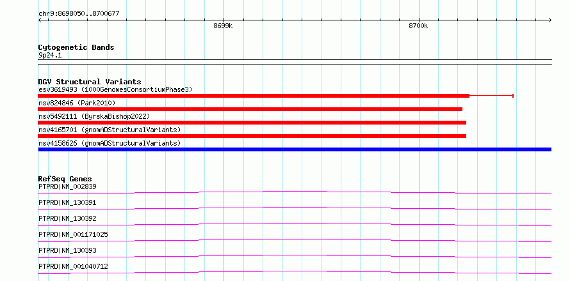The image size is (570, 281).
Task: Open gene PTPRD|NM_002839 label
Action: (x=67, y=186)
